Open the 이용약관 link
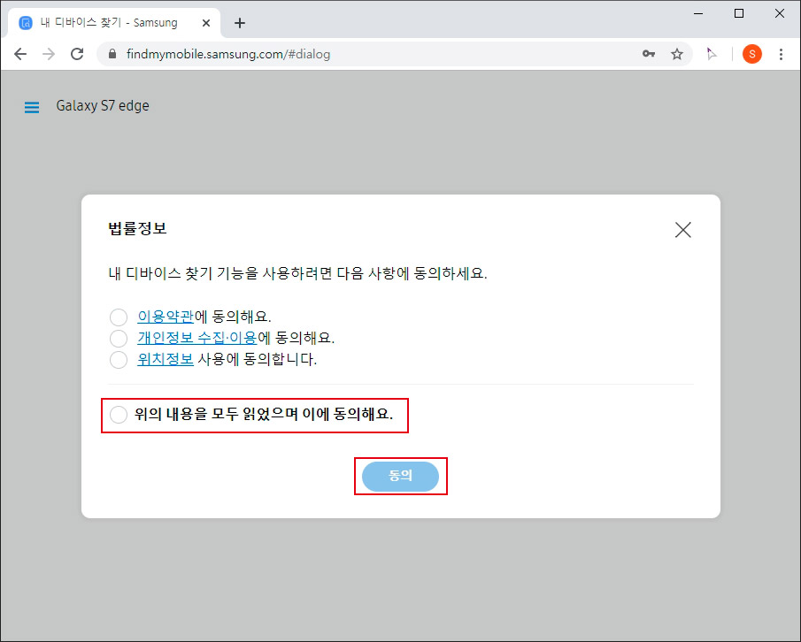 (166, 317)
